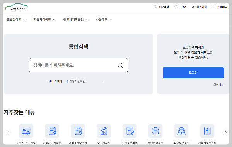Image resolution: width=232 pixels, height=147 pixels.
Task: Open the 자동차이전등록 document icon
Action: click(52, 131)
